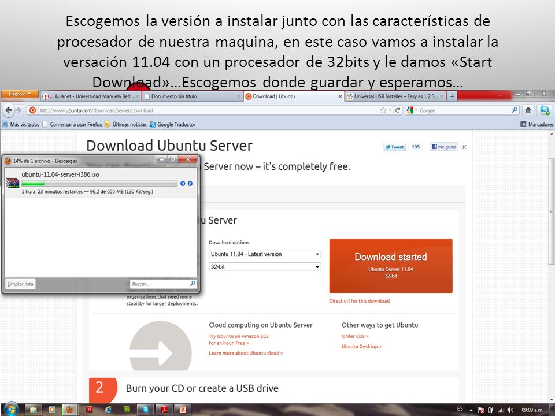This screenshot has height=416, width=555.
Task: Cancel the ubuntu-11.04-server-i386.iso download
Action: (190, 183)
